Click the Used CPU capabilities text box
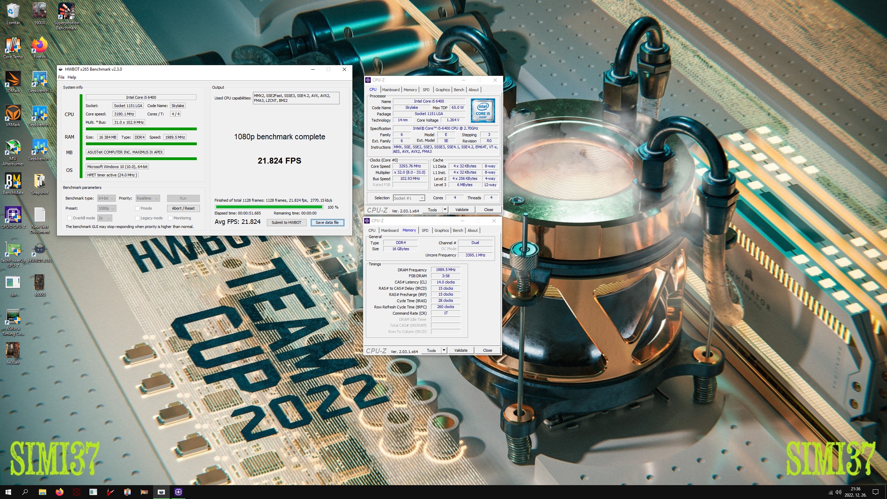This screenshot has width=887, height=499. [x=296, y=98]
